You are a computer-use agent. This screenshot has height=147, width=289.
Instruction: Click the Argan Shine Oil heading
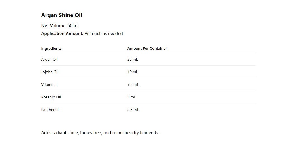click(x=61, y=15)
